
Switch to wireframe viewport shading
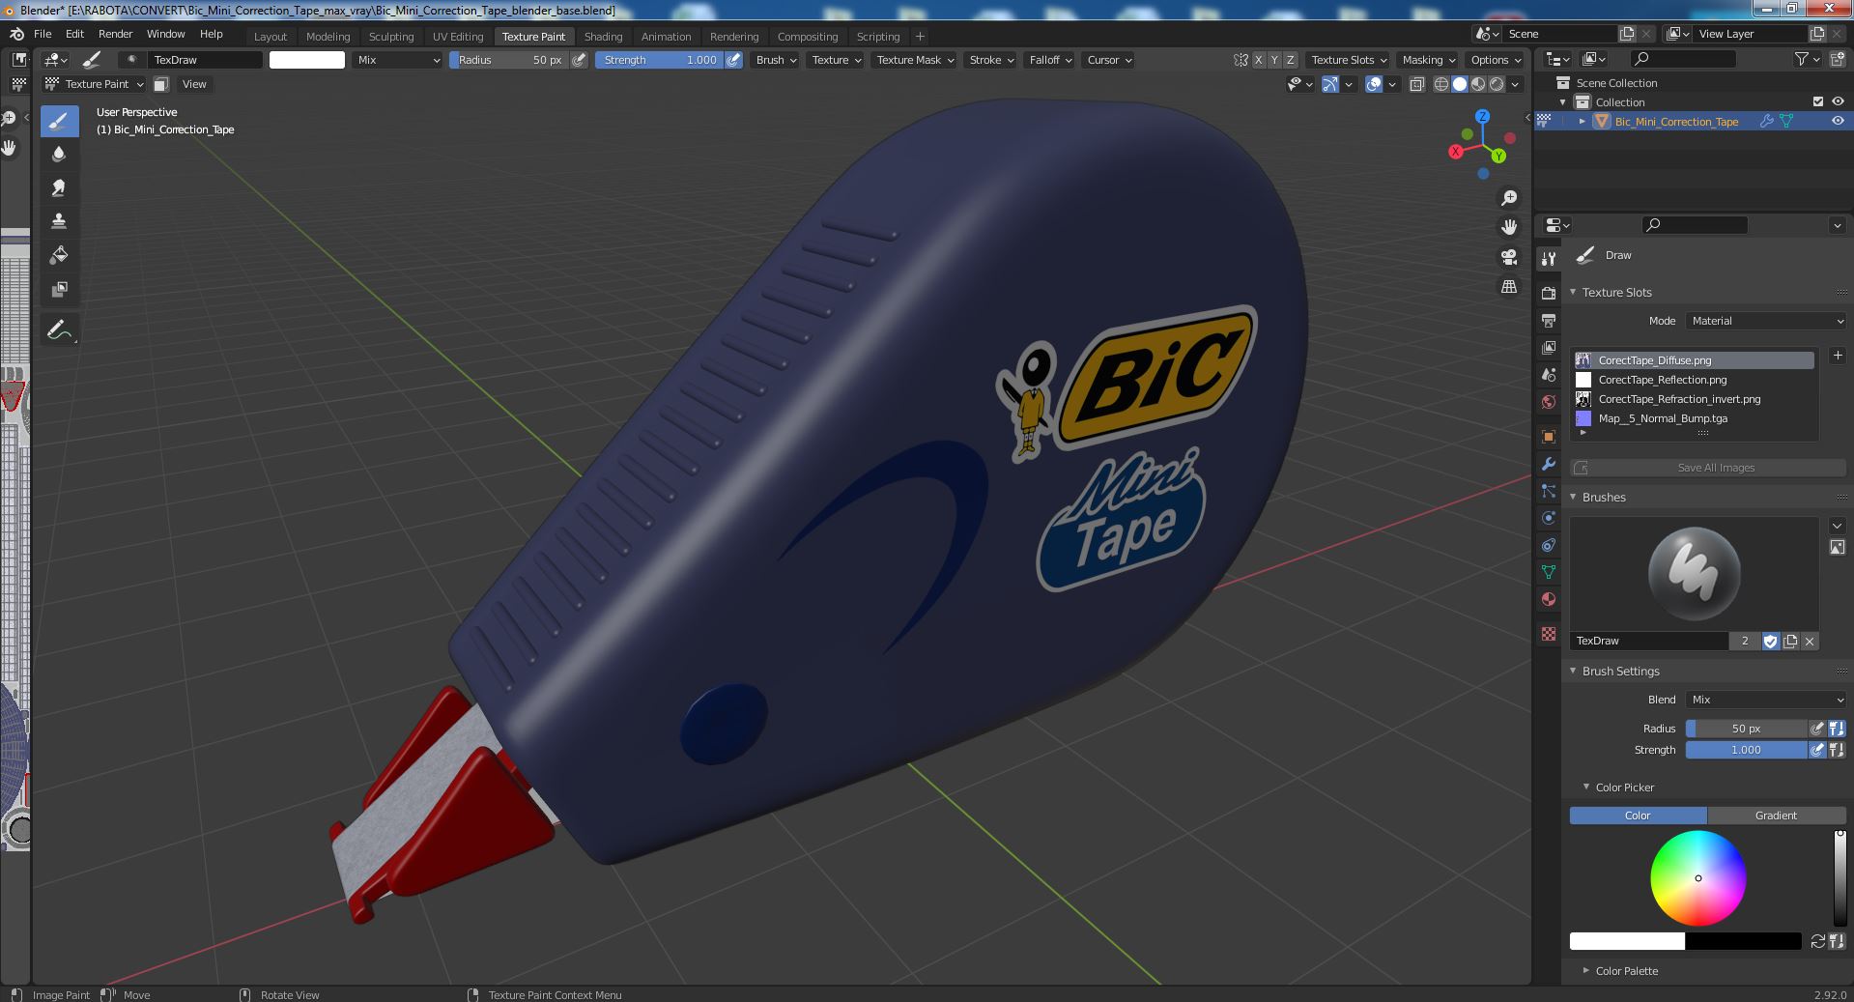(x=1440, y=84)
